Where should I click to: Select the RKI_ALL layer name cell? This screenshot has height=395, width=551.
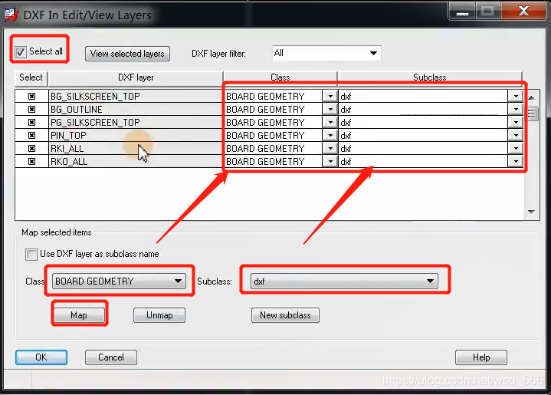pos(136,148)
